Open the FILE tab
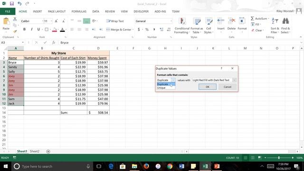 click(x=8, y=11)
